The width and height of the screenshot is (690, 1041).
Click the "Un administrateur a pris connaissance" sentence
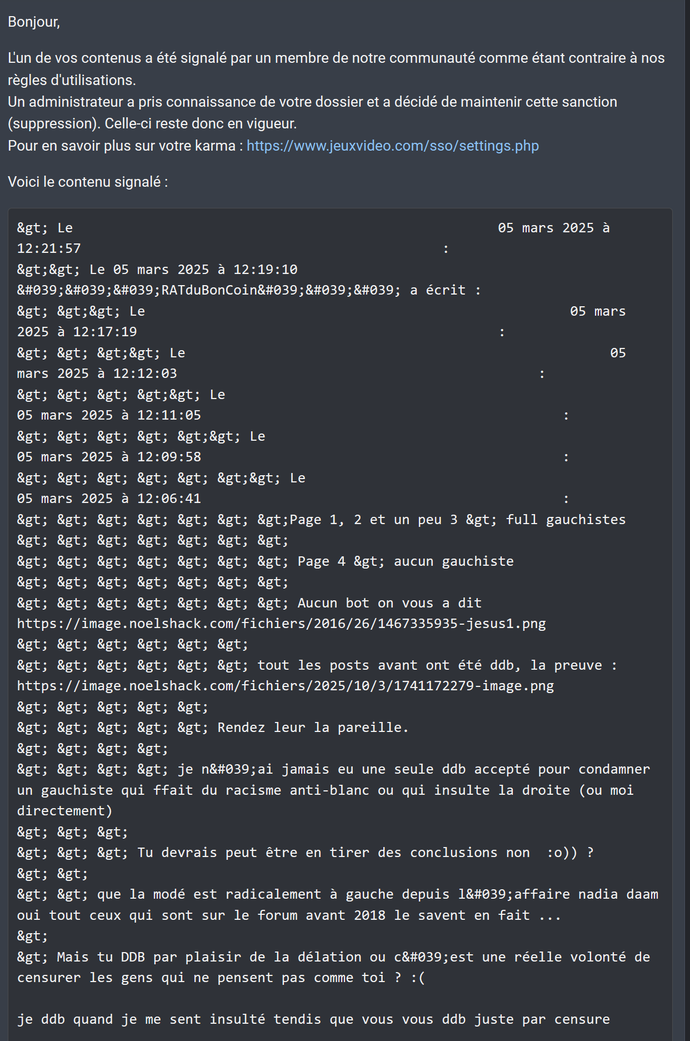pyautogui.click(x=312, y=112)
